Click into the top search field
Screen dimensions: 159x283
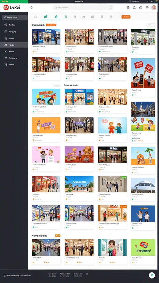(x=83, y=7)
